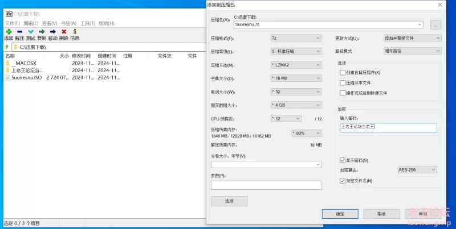456x229 pixels.
Task: Select the Suoiresnu.ISO file icon
Action: click(7, 77)
